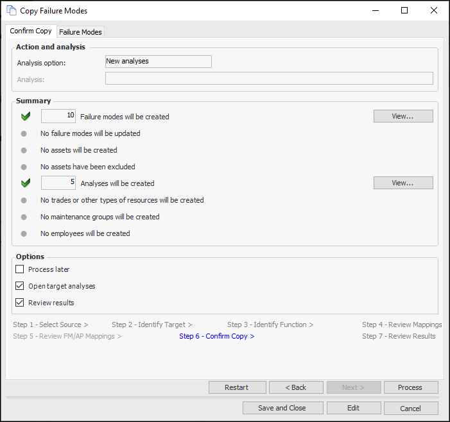Viewport: 450px width, 422px height.
Task: Go to Step 1 - Select Source
Action: [51, 325]
